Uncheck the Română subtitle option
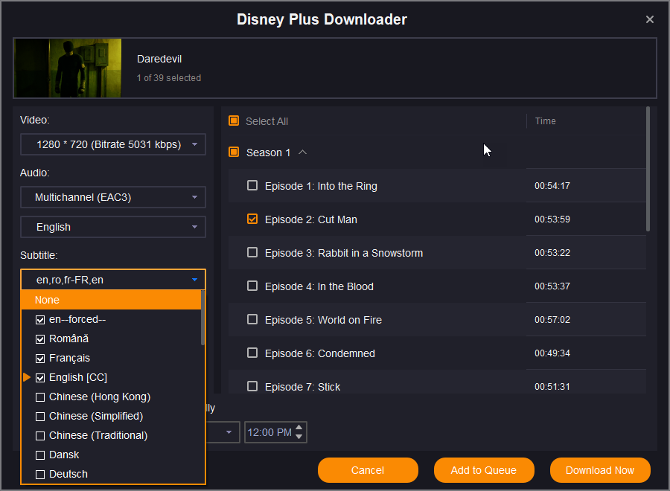The image size is (670, 491). click(40, 339)
